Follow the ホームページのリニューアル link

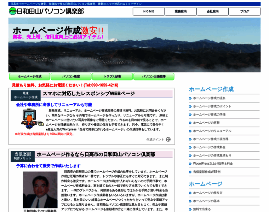(x=212, y=131)
